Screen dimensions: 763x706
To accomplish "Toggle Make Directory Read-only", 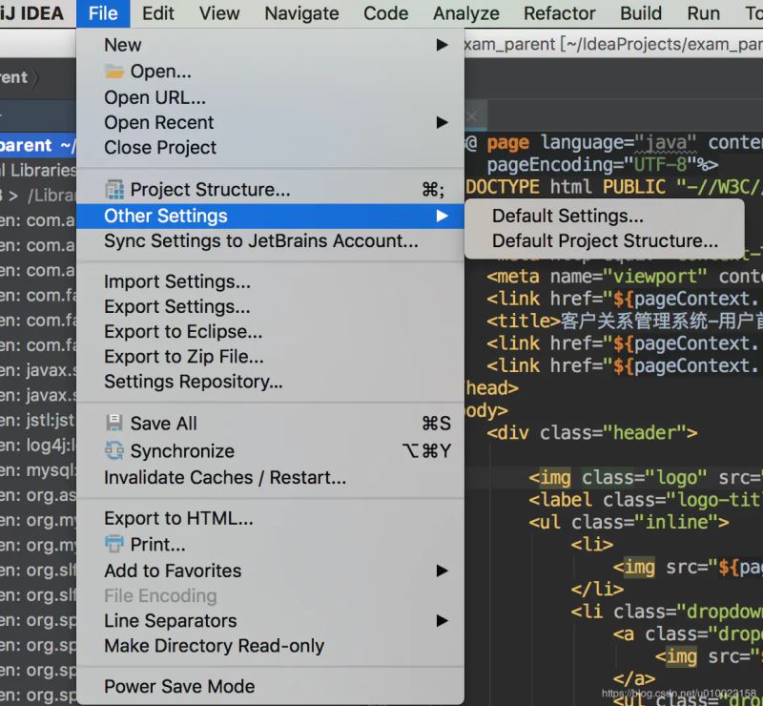I will click(214, 646).
